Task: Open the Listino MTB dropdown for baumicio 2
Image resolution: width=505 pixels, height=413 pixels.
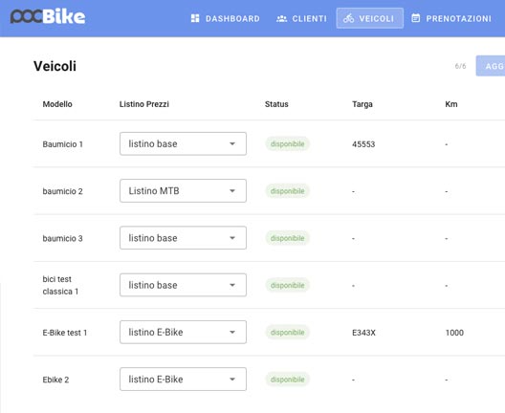Action: pyautogui.click(x=183, y=191)
